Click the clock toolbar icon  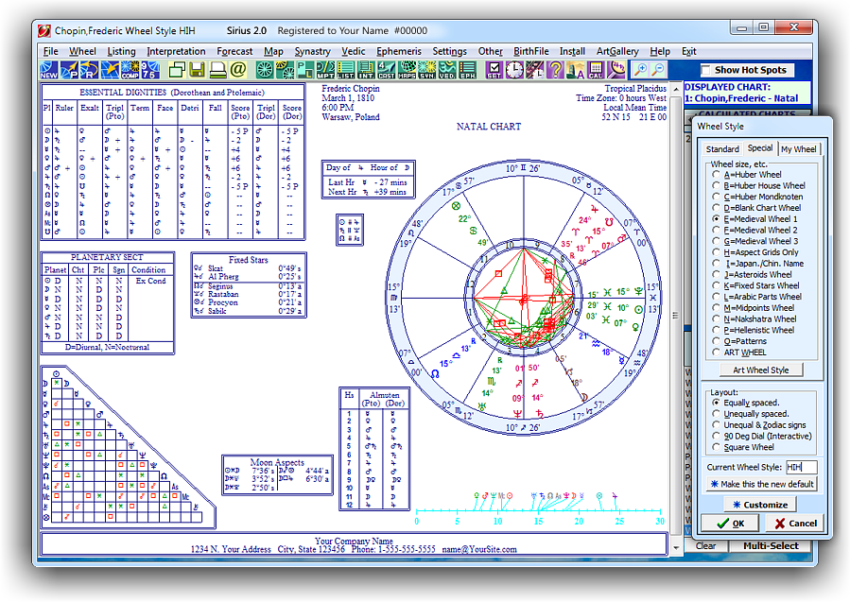coord(514,70)
